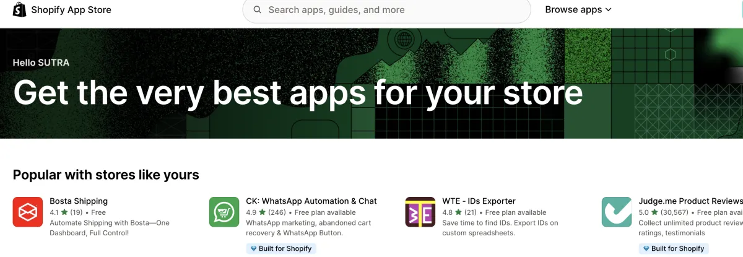Focus the Search apps, guides, and more field
Image resolution: width=743 pixels, height=257 pixels.
[x=386, y=10]
